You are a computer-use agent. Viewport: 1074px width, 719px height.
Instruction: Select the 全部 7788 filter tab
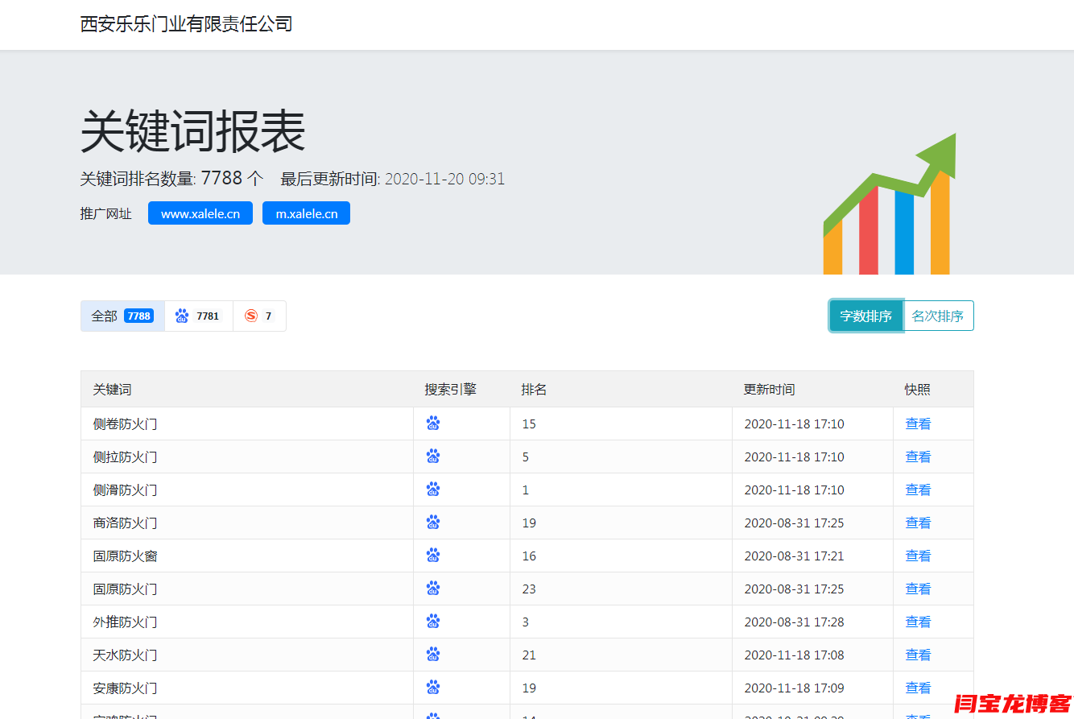pyautogui.click(x=122, y=316)
